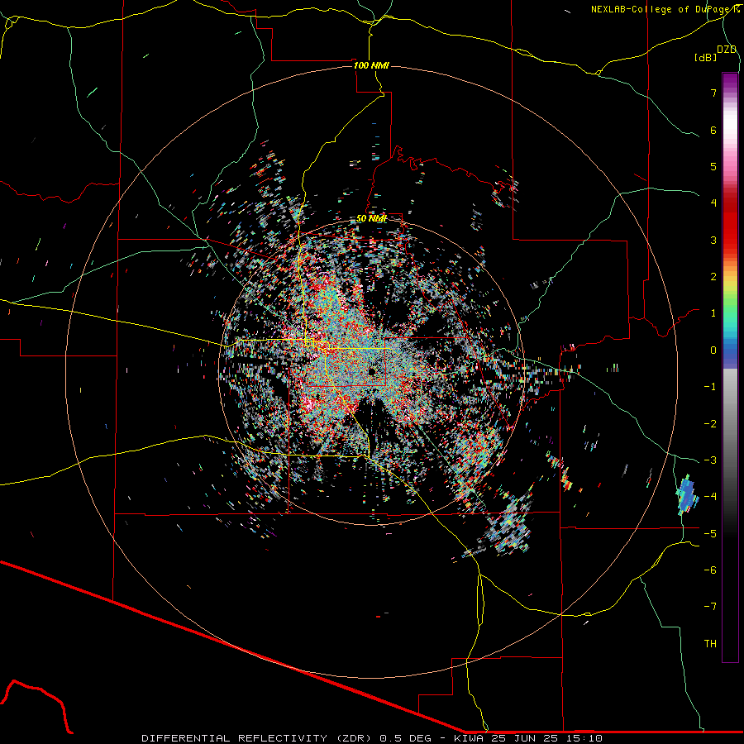
Task: Click the black radar site dot
Action: pyautogui.click(x=372, y=371)
